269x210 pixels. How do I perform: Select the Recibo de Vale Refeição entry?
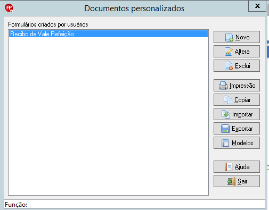point(108,34)
